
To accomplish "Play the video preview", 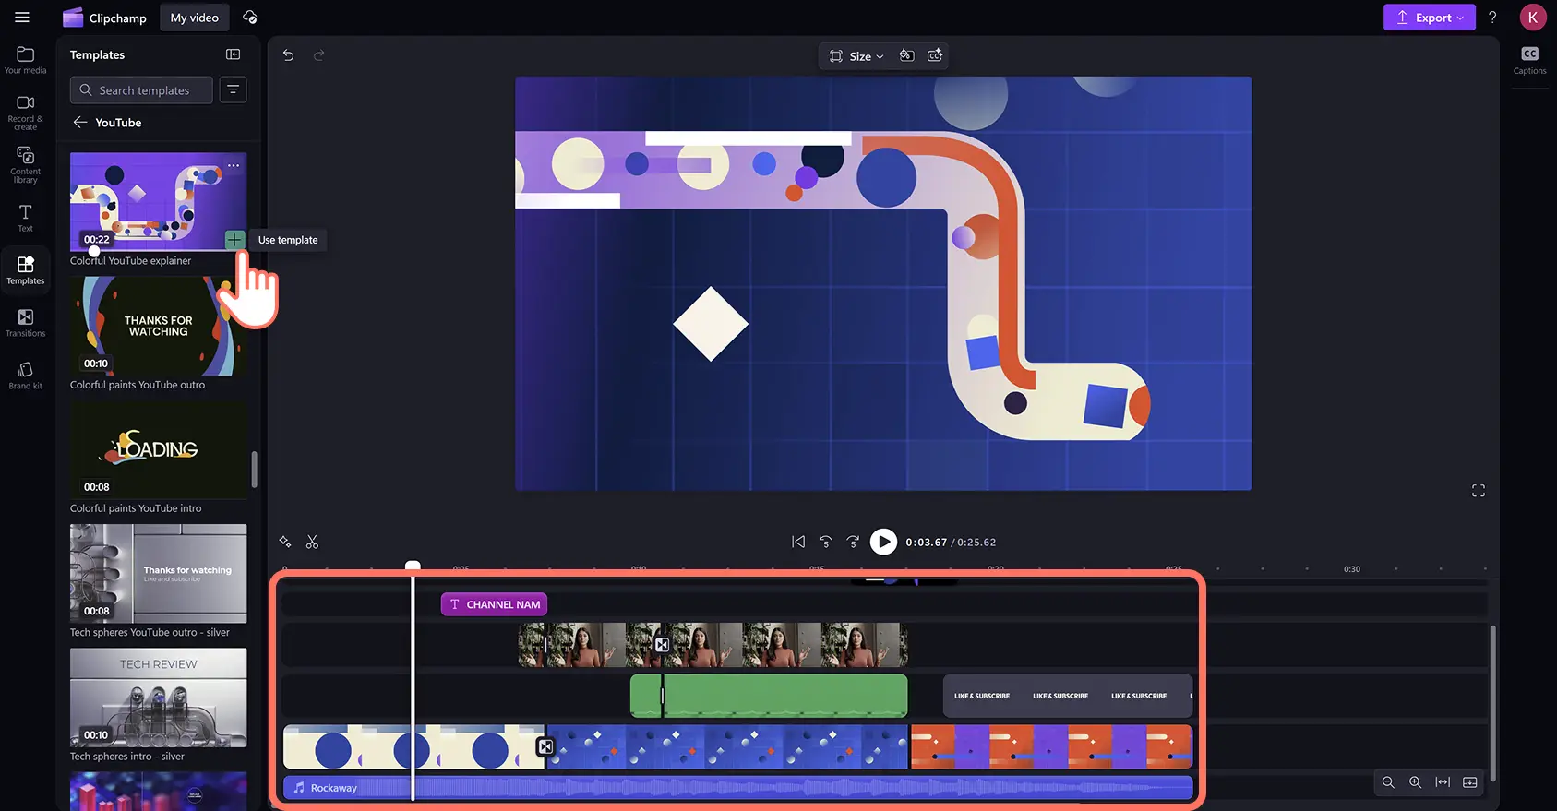I will [x=883, y=542].
